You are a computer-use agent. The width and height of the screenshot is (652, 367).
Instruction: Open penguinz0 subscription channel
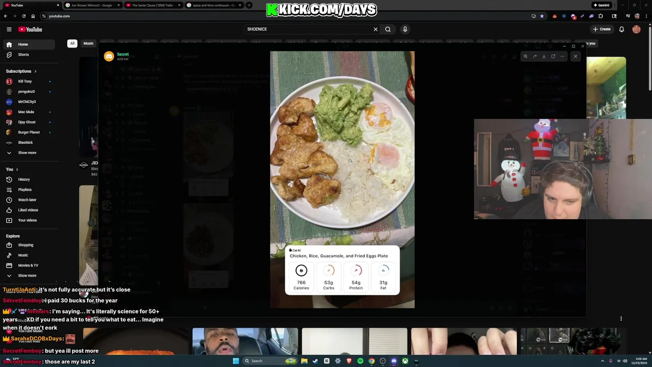[x=29, y=91]
